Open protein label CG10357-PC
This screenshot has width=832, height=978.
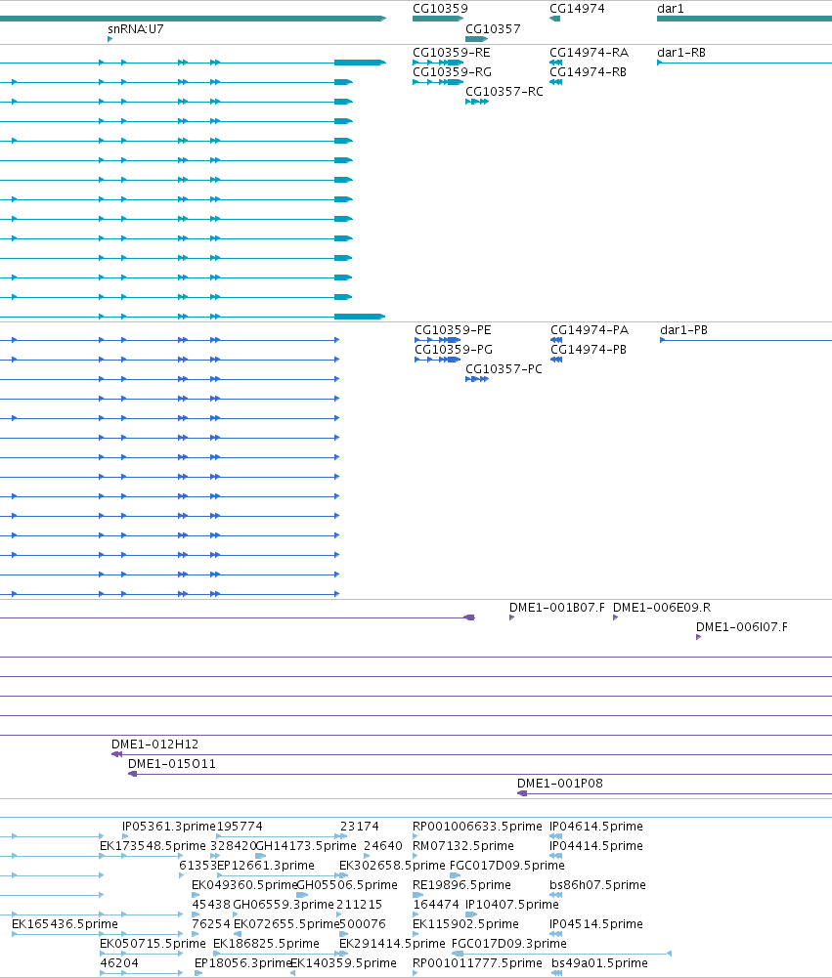click(x=504, y=369)
